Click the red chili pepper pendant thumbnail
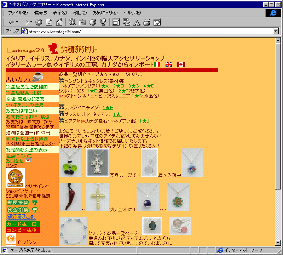Viewport: 283px width, 255px height. click(70, 197)
